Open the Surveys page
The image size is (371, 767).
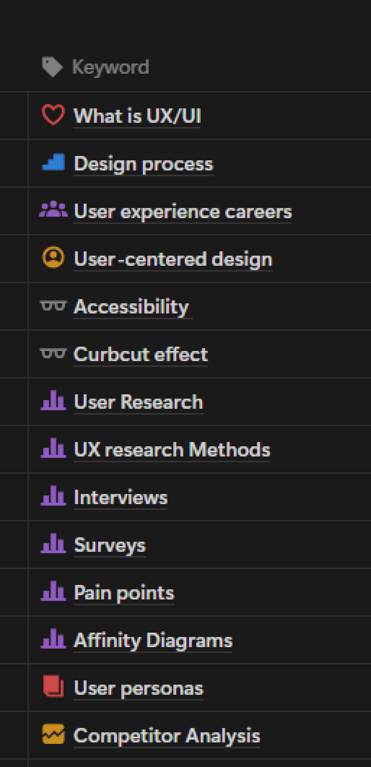click(110, 545)
